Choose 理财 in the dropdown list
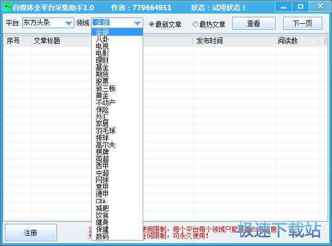Viewport: 332px width, 246px height. coord(117,60)
